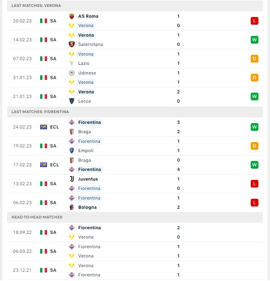Click the red L badge for Fiorentina–Bologna
The width and height of the screenshot is (270, 281).
point(255,203)
